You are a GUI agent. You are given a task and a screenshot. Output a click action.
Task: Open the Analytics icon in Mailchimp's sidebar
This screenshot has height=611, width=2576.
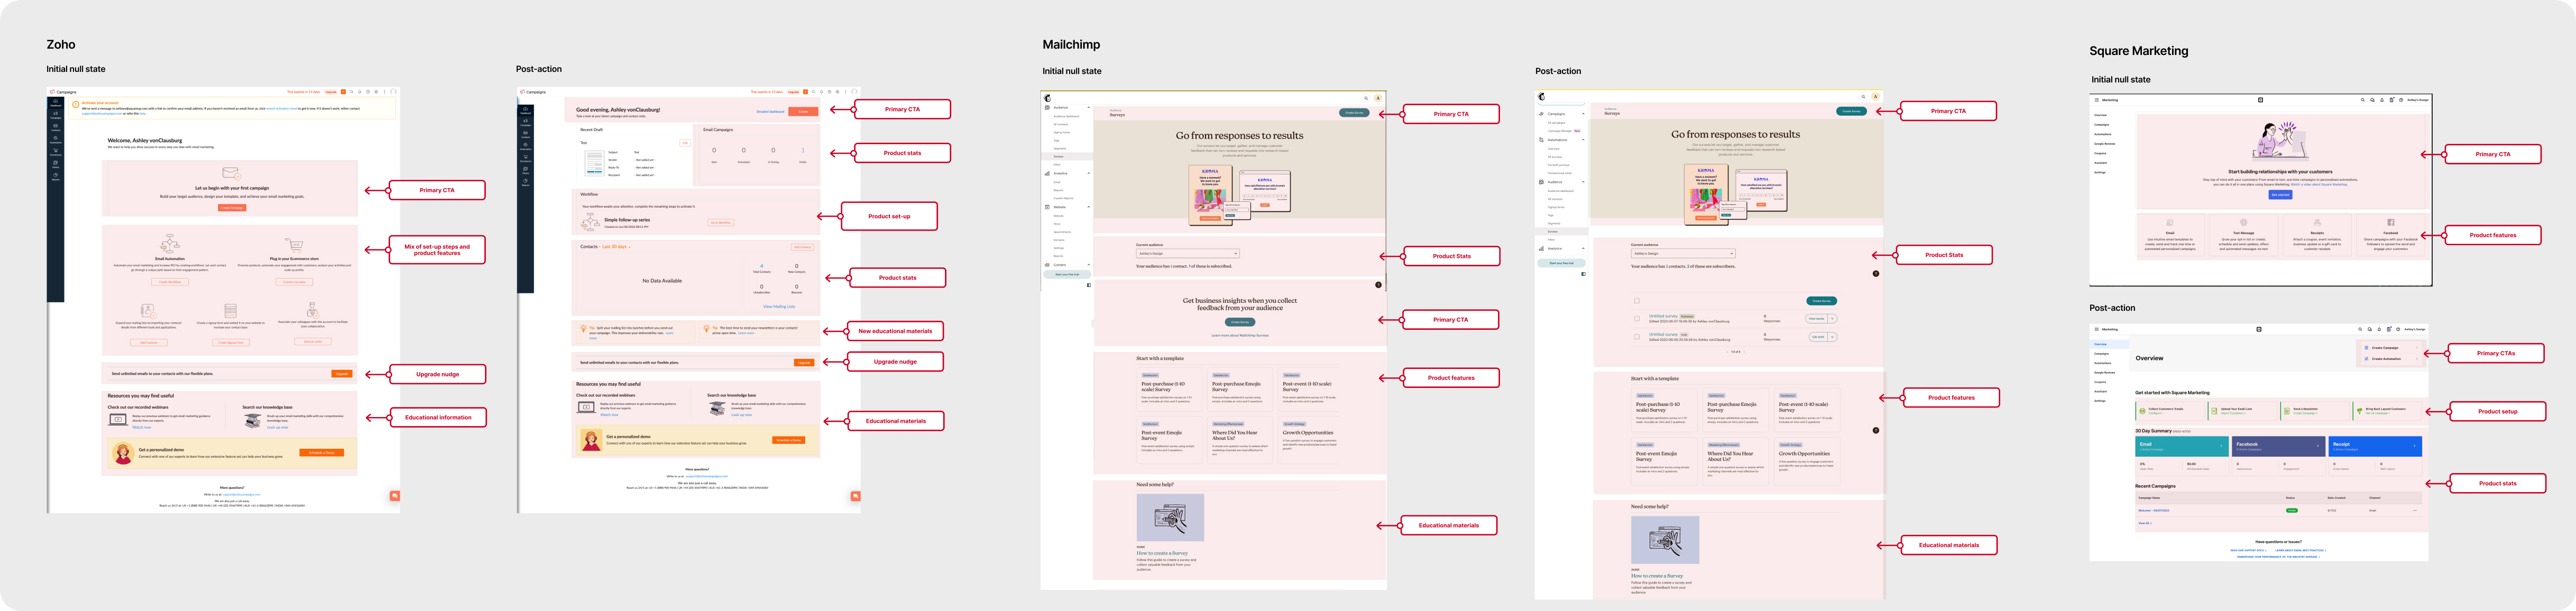(x=1046, y=174)
